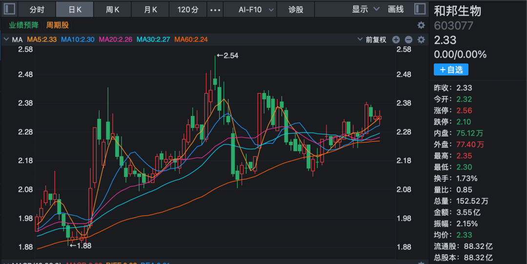Image resolution: width=527 pixels, height=264 pixels.
Task: Select the 月K monthly chart tab
Action: (x=151, y=9)
